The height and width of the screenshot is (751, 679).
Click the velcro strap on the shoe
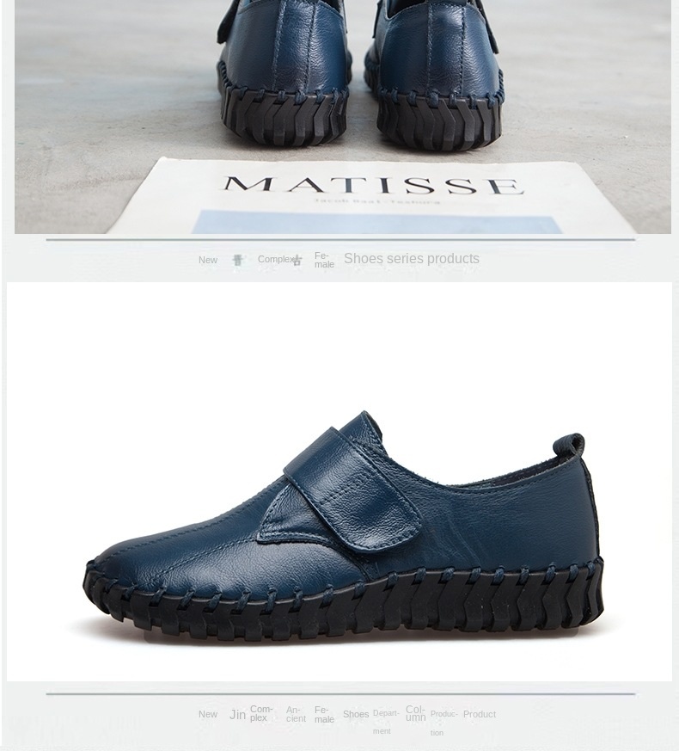[x=352, y=488]
